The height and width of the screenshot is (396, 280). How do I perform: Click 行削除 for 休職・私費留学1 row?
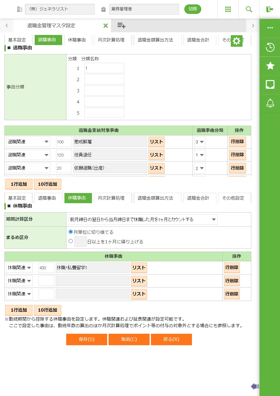(232, 268)
